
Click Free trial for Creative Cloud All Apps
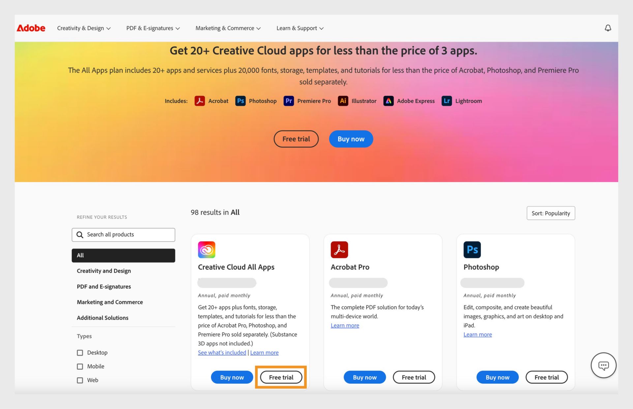[x=281, y=377]
